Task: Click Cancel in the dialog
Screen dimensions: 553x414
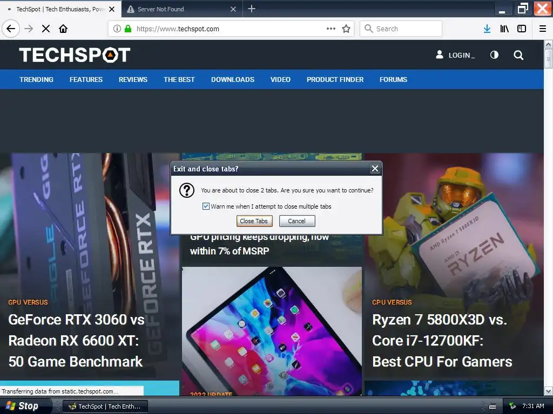Action: pos(297,221)
